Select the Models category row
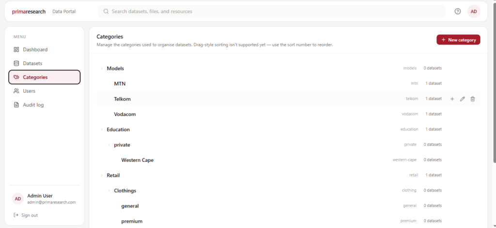This screenshot has width=496, height=228. 288,69
